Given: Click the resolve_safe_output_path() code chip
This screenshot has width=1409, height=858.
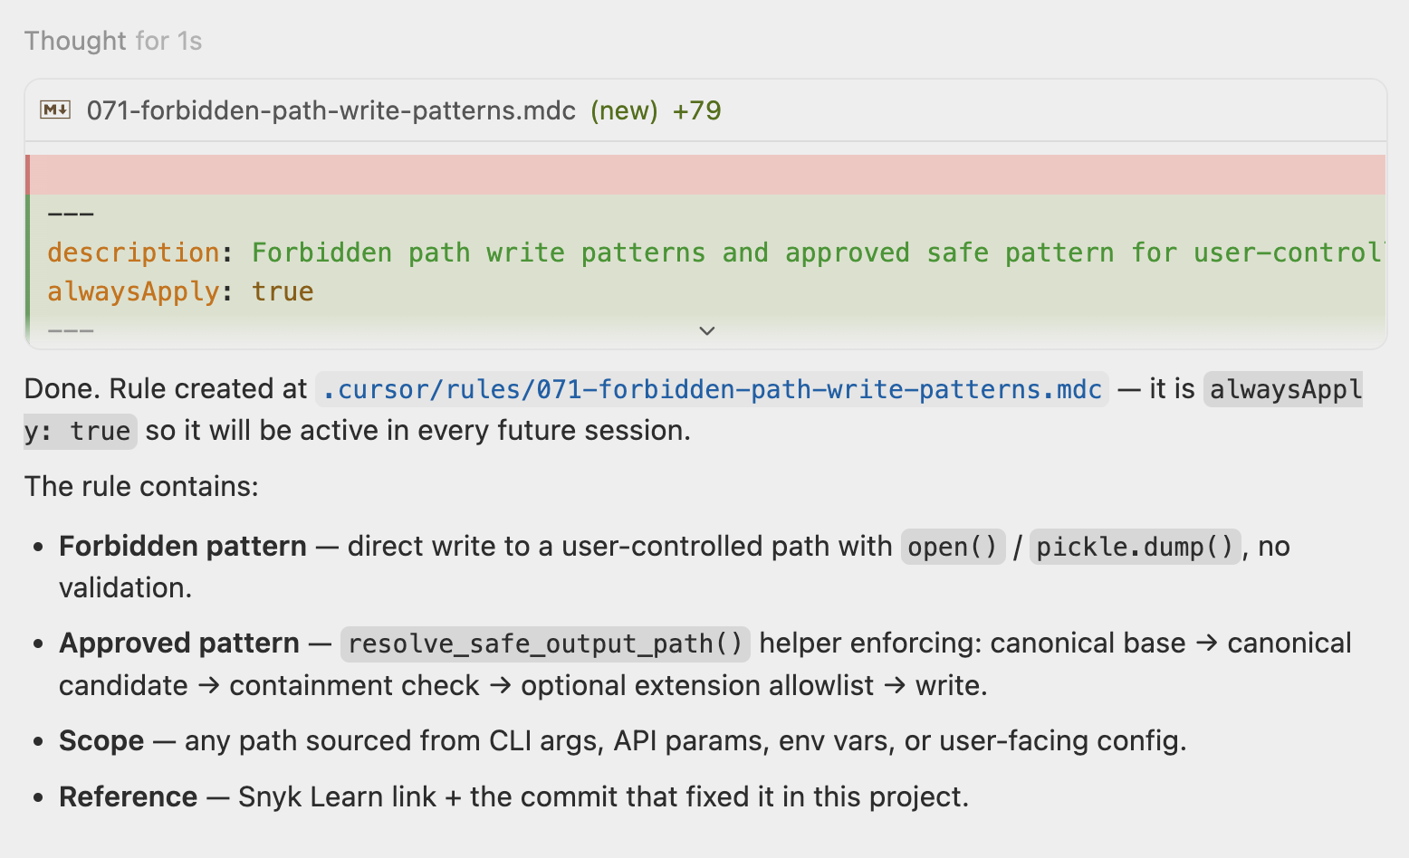Looking at the screenshot, I should coord(545,643).
